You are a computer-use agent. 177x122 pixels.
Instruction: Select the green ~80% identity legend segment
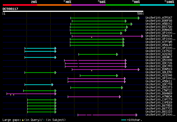coord(123,5)
